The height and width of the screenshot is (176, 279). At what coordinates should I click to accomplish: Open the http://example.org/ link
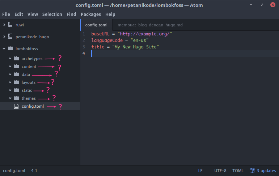[x=145, y=34]
